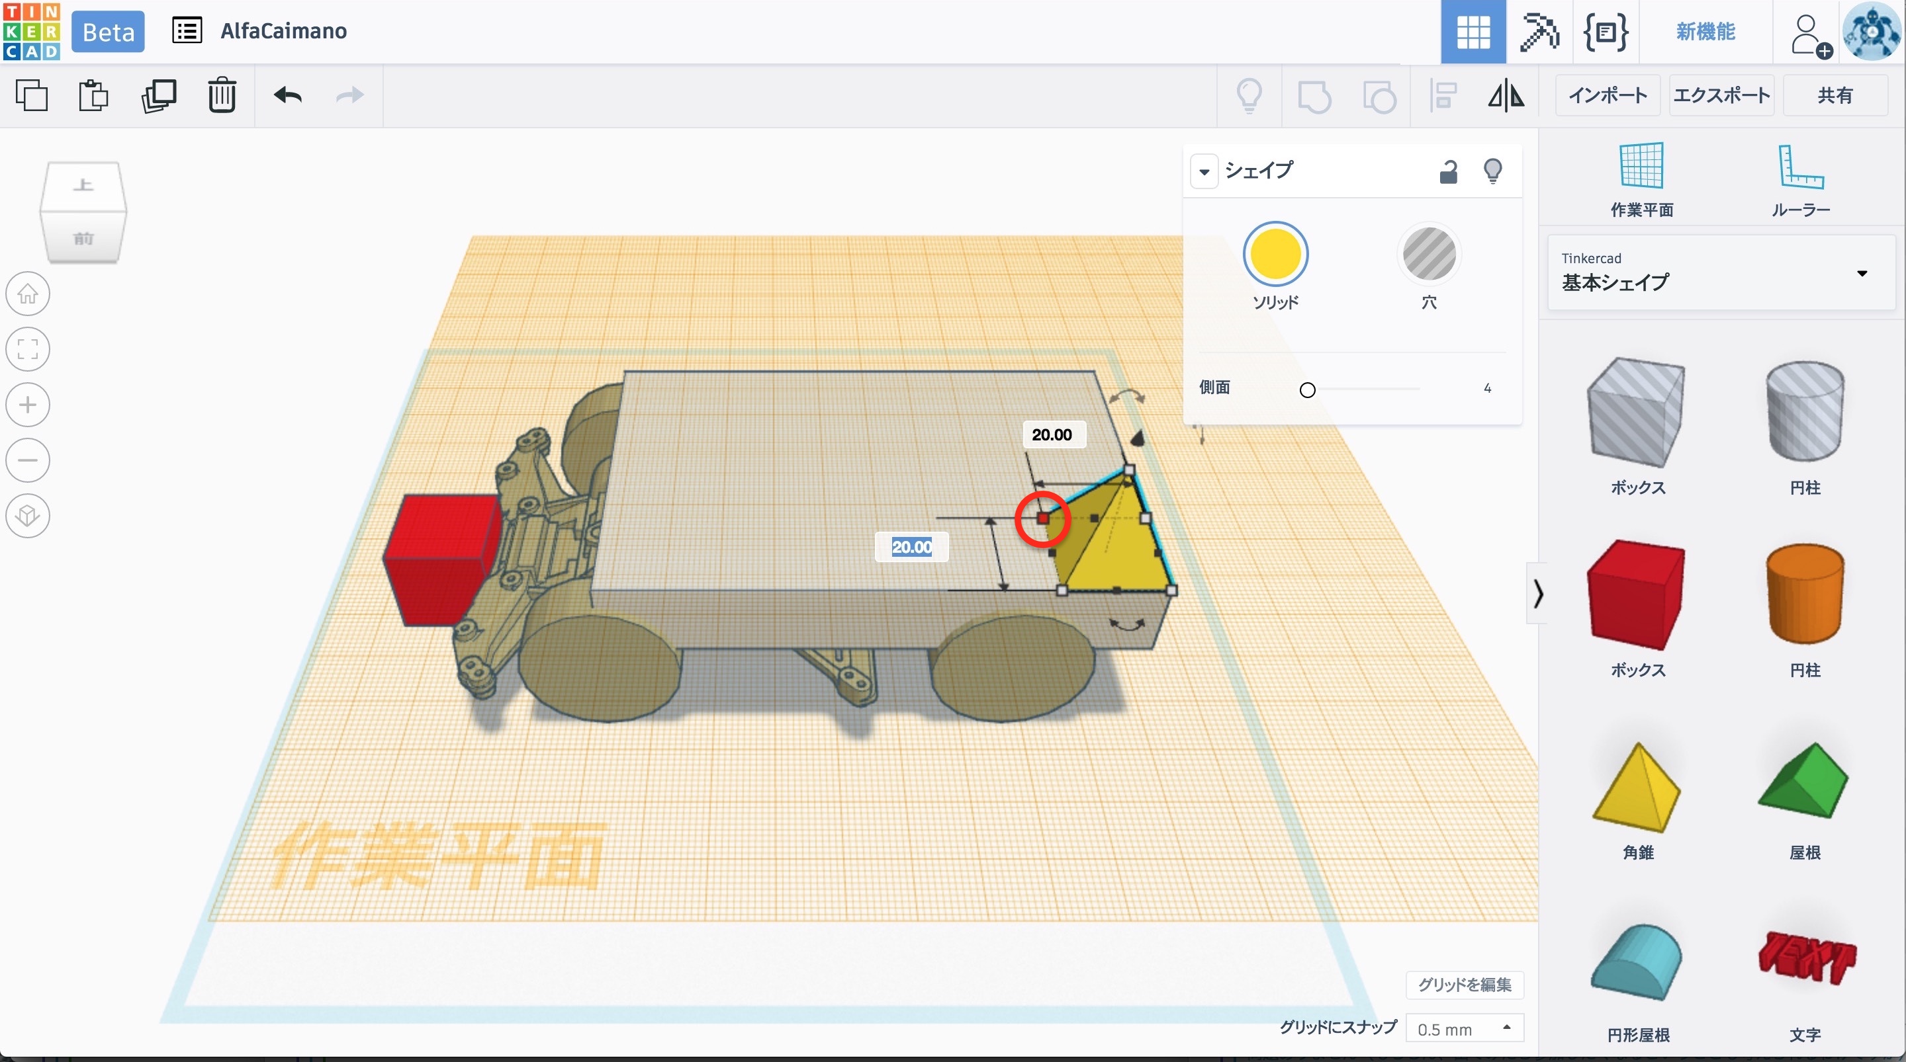The height and width of the screenshot is (1062, 1906).
Task: Click the Fit all in view icon
Action: pos(28,349)
